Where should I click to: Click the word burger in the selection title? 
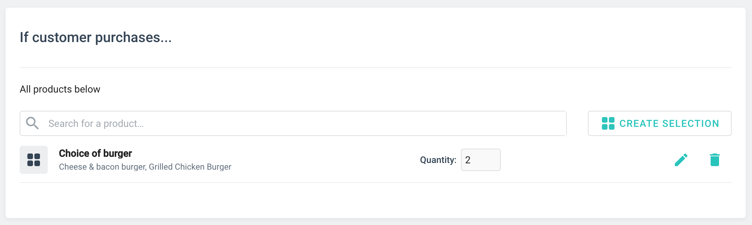118,154
